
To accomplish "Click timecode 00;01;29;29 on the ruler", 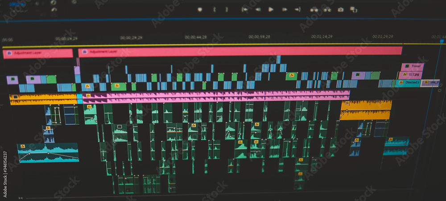I will coord(383,37).
